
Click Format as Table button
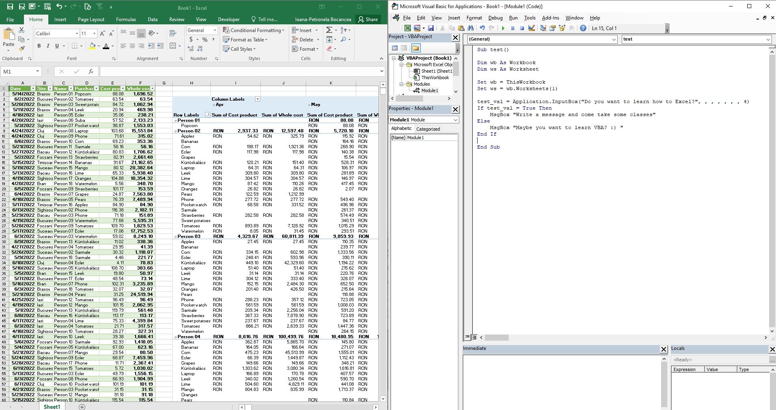(245, 40)
